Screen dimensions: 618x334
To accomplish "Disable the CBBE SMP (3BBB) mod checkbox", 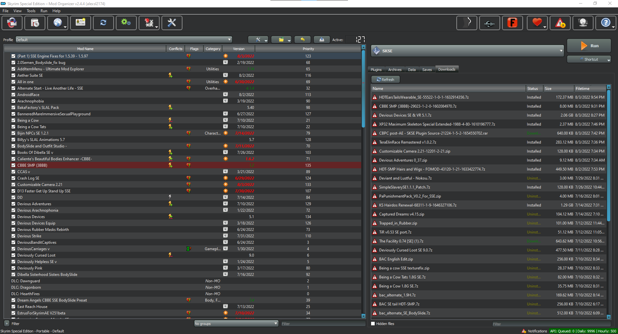I will point(13,165).
